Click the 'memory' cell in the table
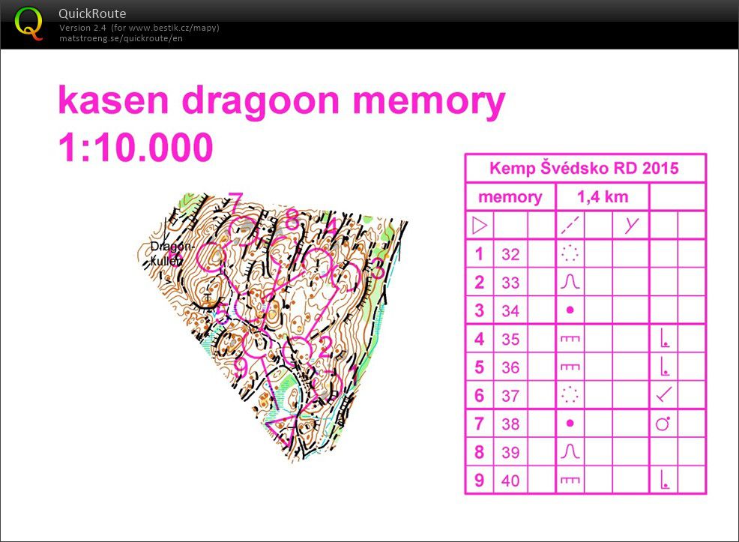This screenshot has width=739, height=542. pyautogui.click(x=510, y=197)
